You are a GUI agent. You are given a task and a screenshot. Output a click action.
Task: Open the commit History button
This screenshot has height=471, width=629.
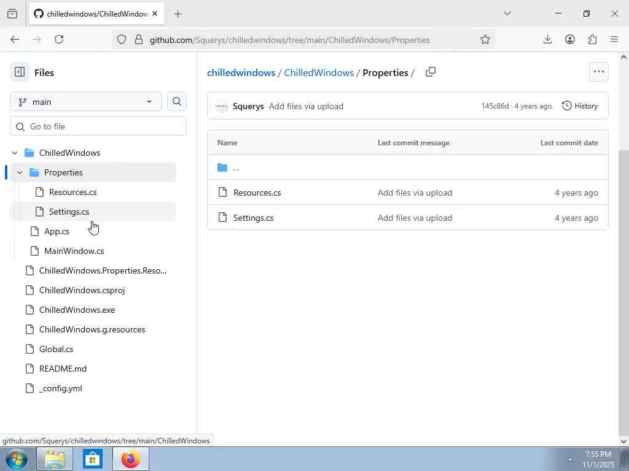580,105
